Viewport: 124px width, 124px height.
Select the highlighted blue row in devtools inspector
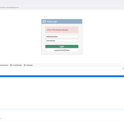62,76
